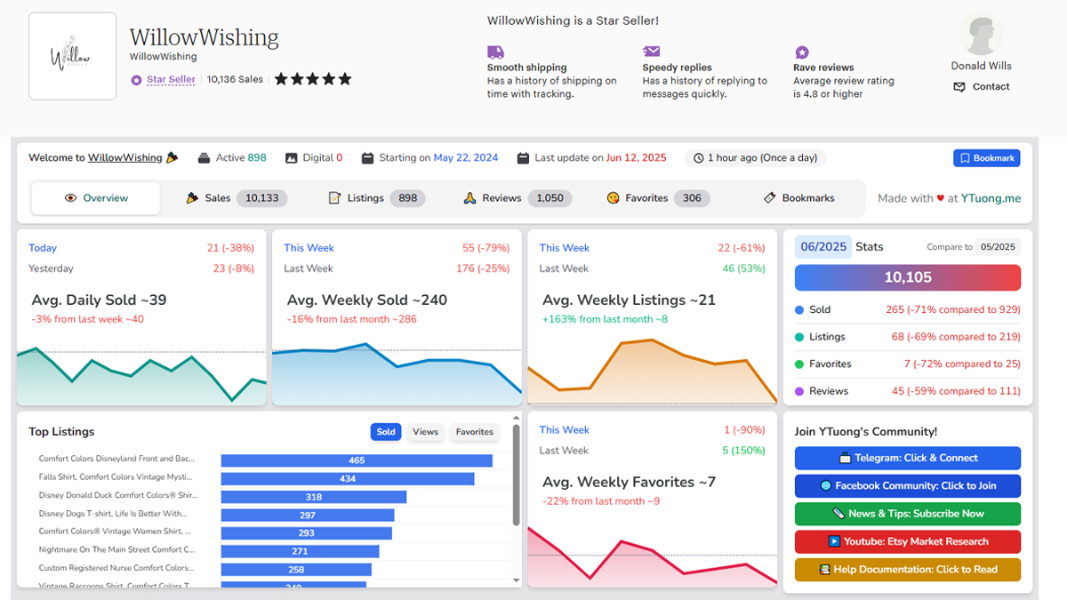
Task: Open the Star Seller link
Action: [x=171, y=79]
